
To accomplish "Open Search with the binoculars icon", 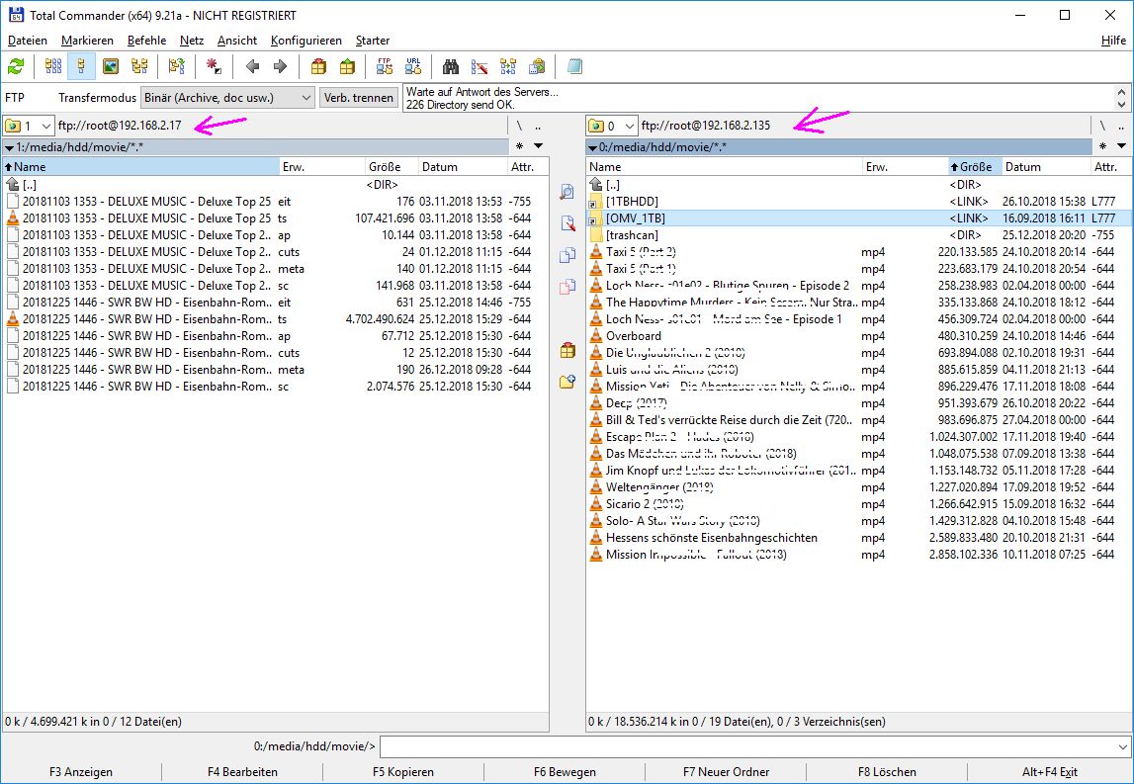I will (451, 66).
